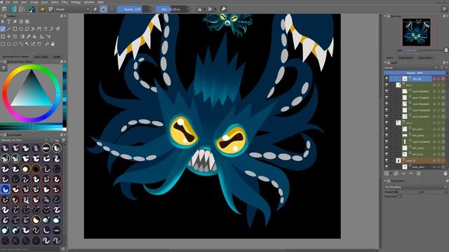Select the Multibrush tool
The height and width of the screenshot is (252, 449).
58,29
